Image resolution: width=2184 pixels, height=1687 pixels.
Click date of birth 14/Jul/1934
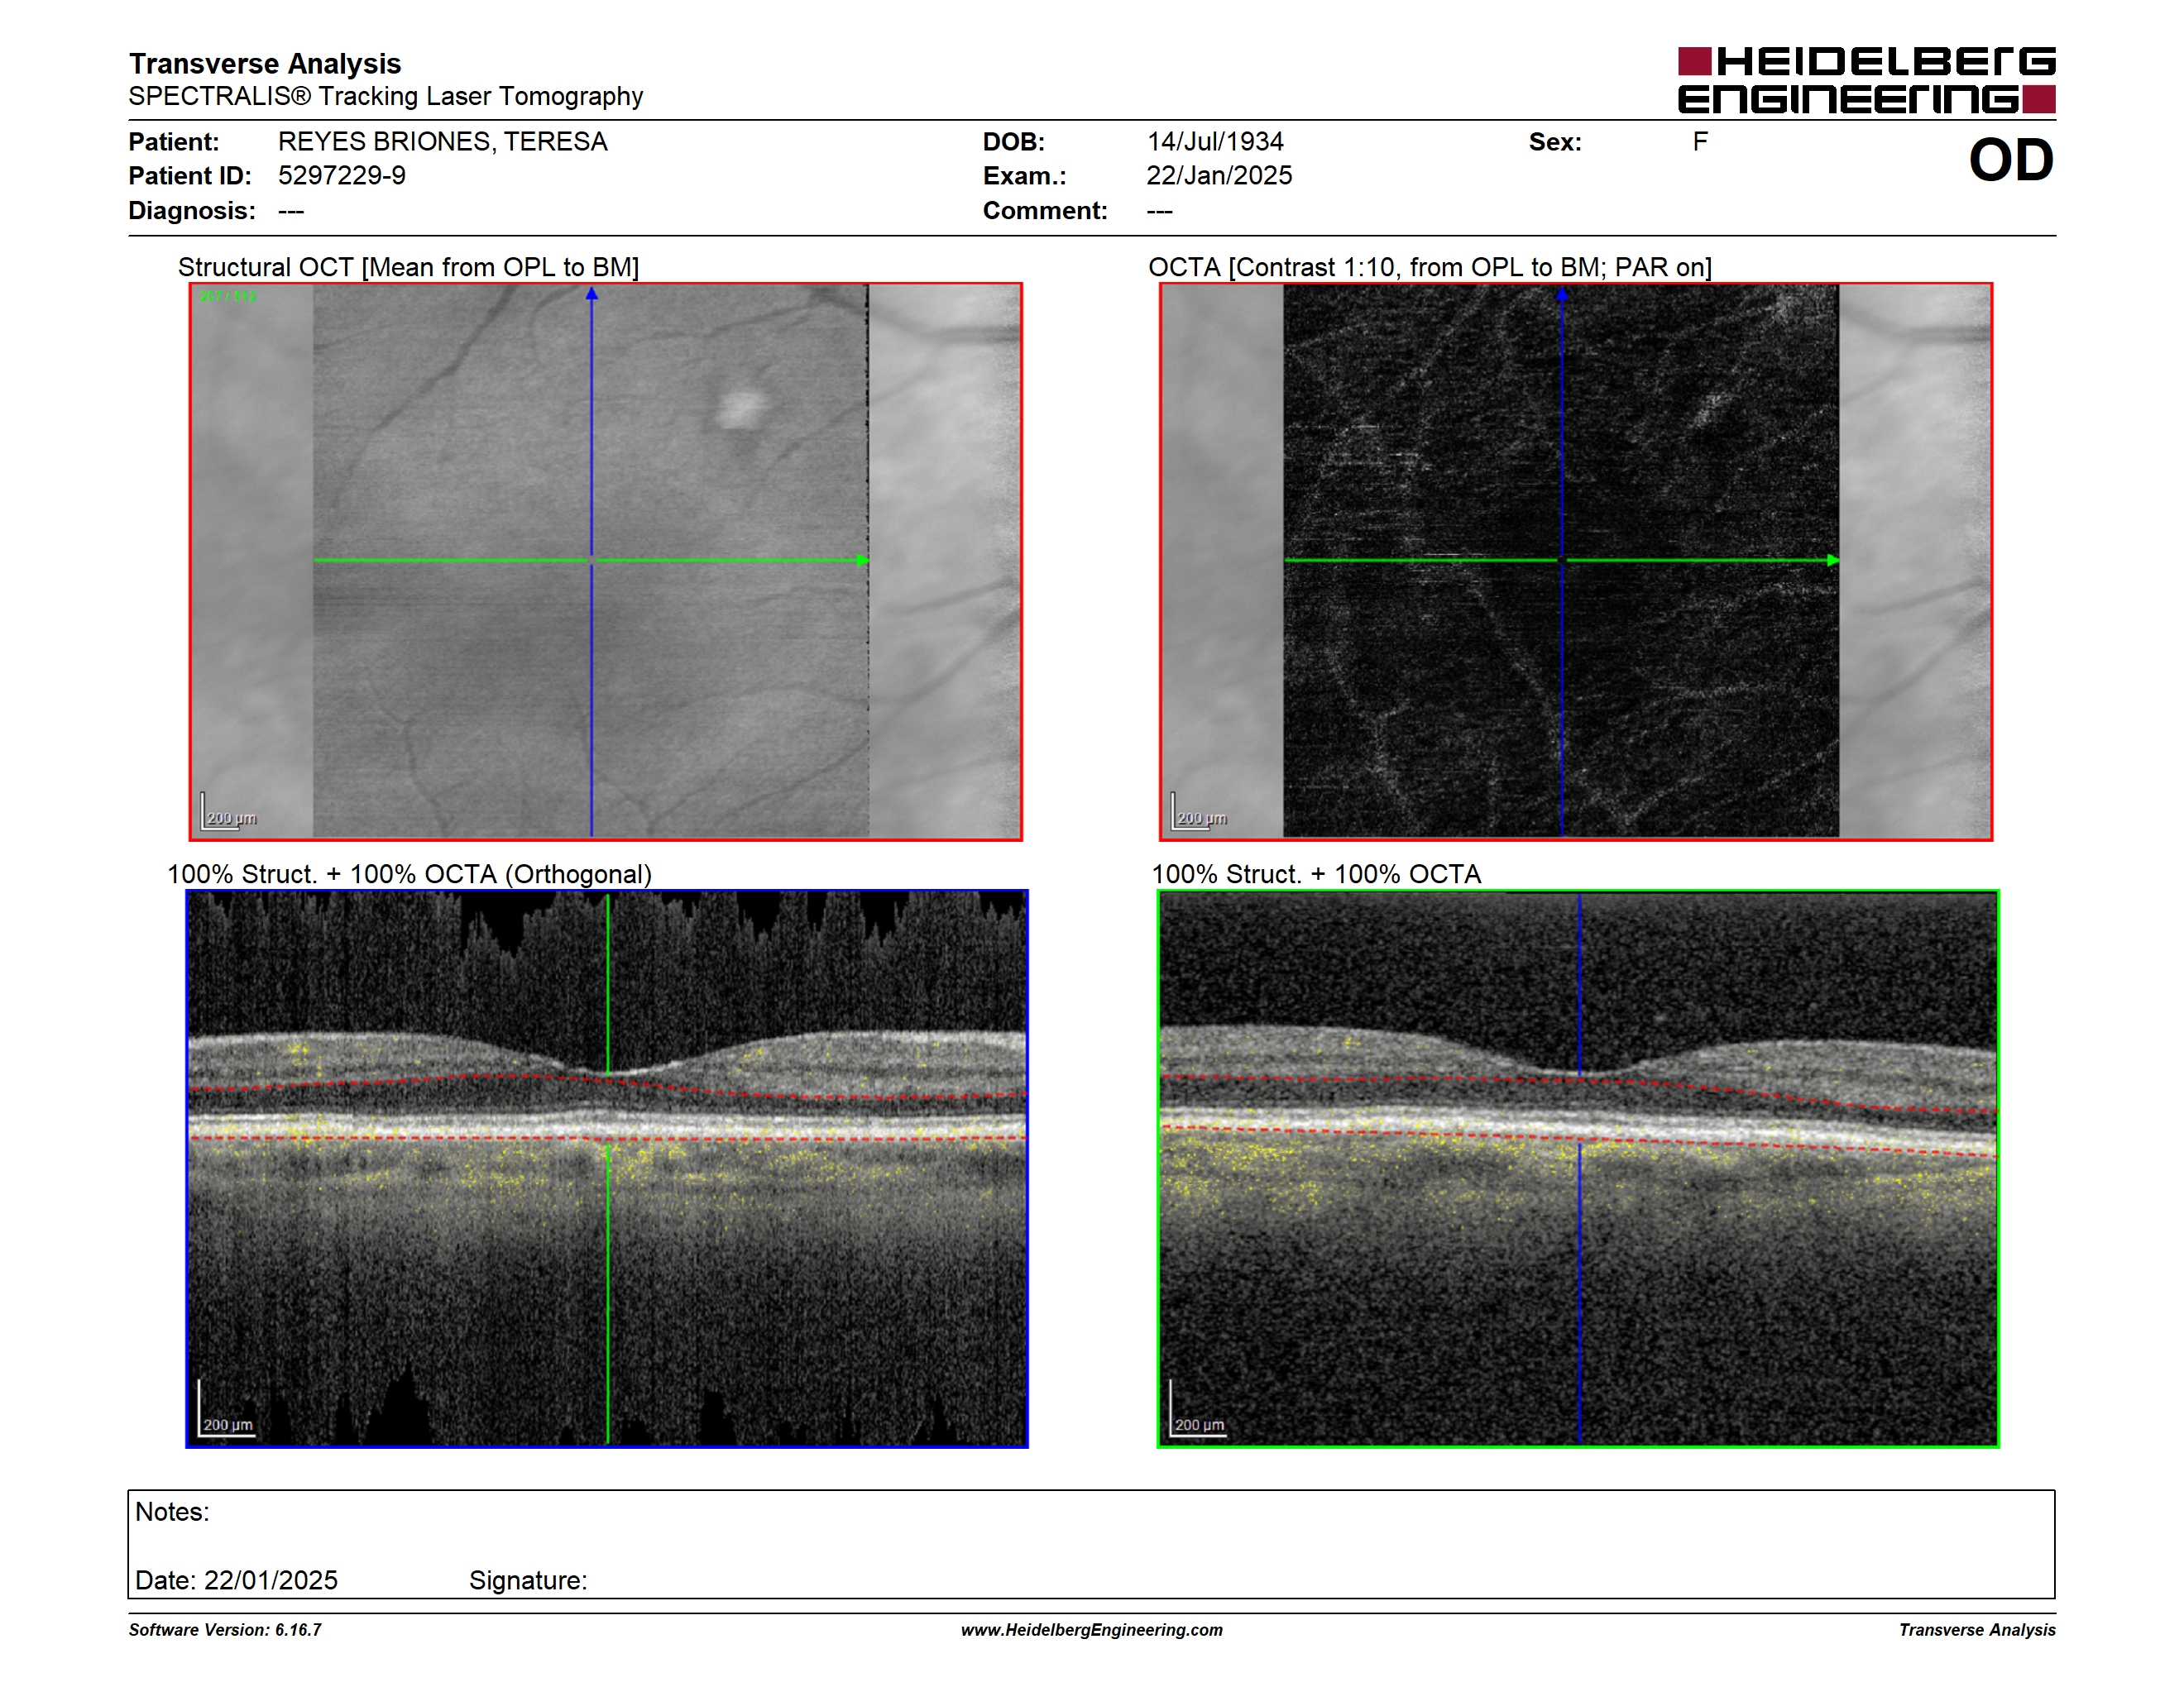coord(1215,142)
